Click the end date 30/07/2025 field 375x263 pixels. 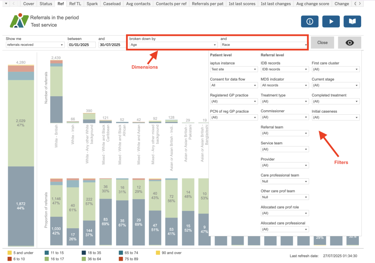tap(112, 45)
